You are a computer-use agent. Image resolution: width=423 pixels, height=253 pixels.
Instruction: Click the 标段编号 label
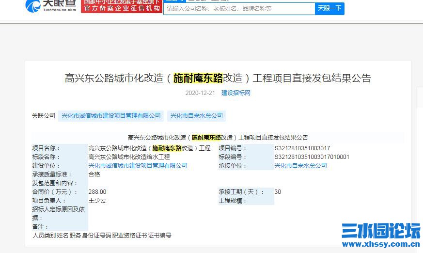coord(232,157)
